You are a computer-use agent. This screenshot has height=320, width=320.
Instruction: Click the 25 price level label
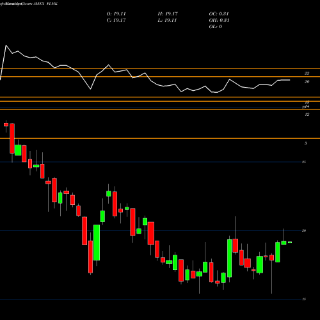pos(304,162)
